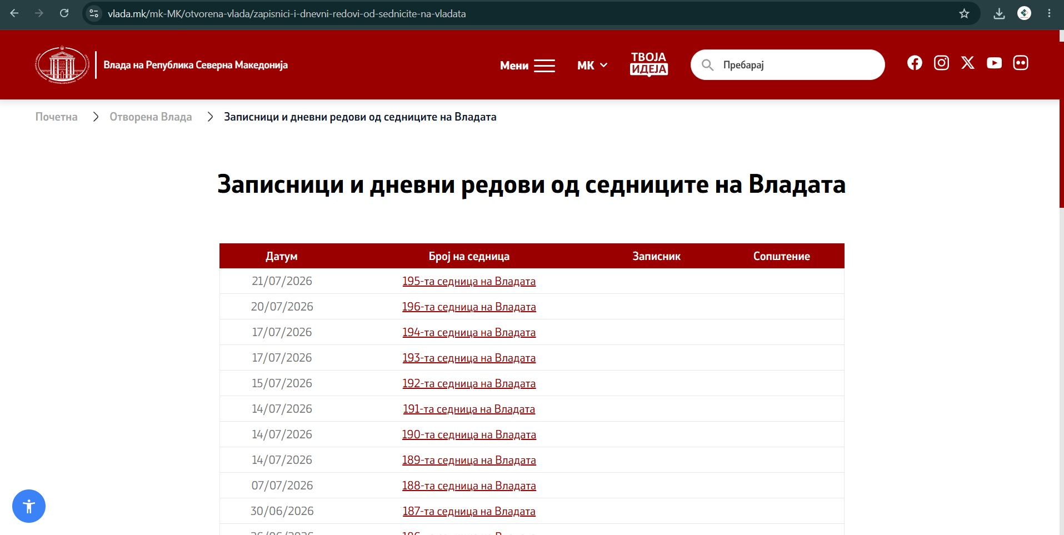View site information icon in address bar
The width and height of the screenshot is (1064, 535).
(94, 13)
